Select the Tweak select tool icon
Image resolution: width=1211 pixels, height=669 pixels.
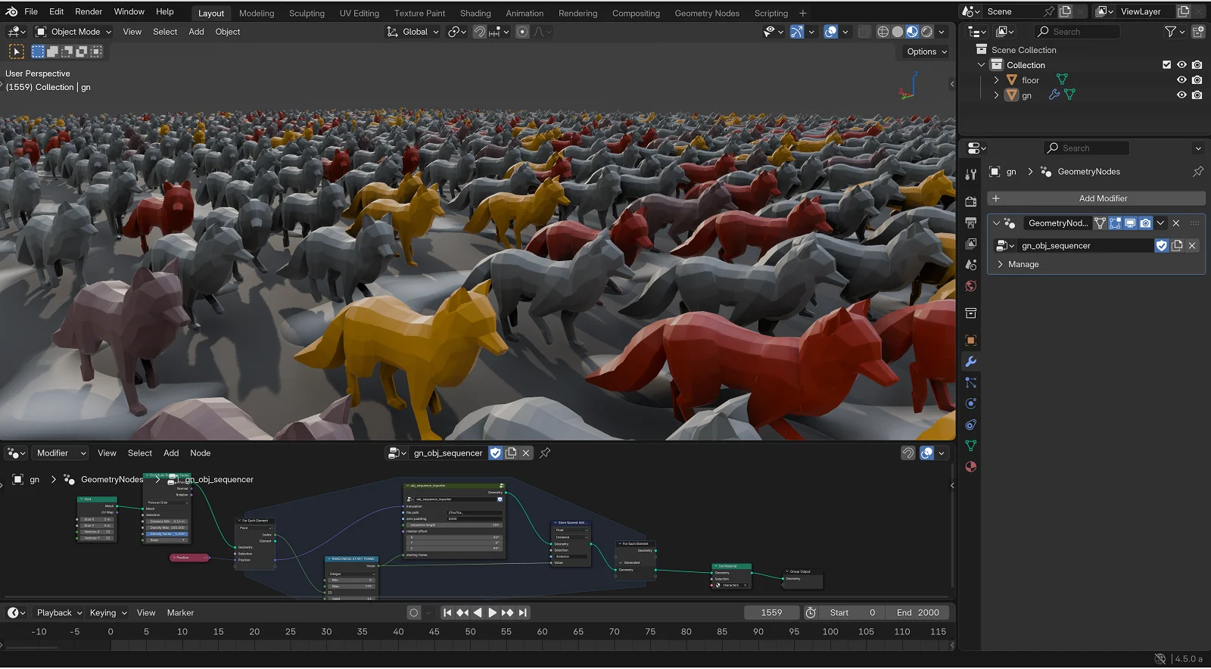click(x=17, y=51)
